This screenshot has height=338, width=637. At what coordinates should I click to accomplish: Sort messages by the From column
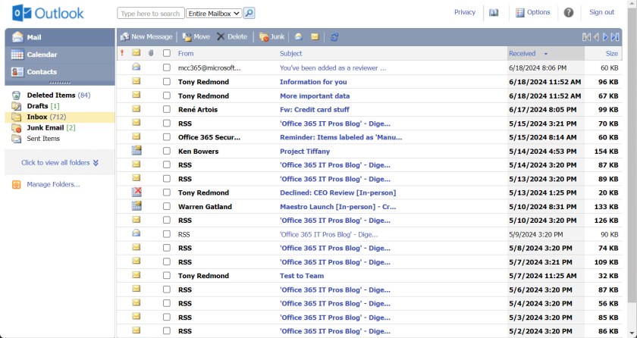pyautogui.click(x=186, y=53)
